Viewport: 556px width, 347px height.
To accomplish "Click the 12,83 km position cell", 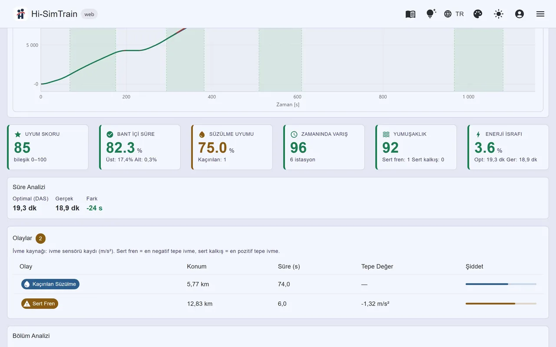I will point(200,304).
